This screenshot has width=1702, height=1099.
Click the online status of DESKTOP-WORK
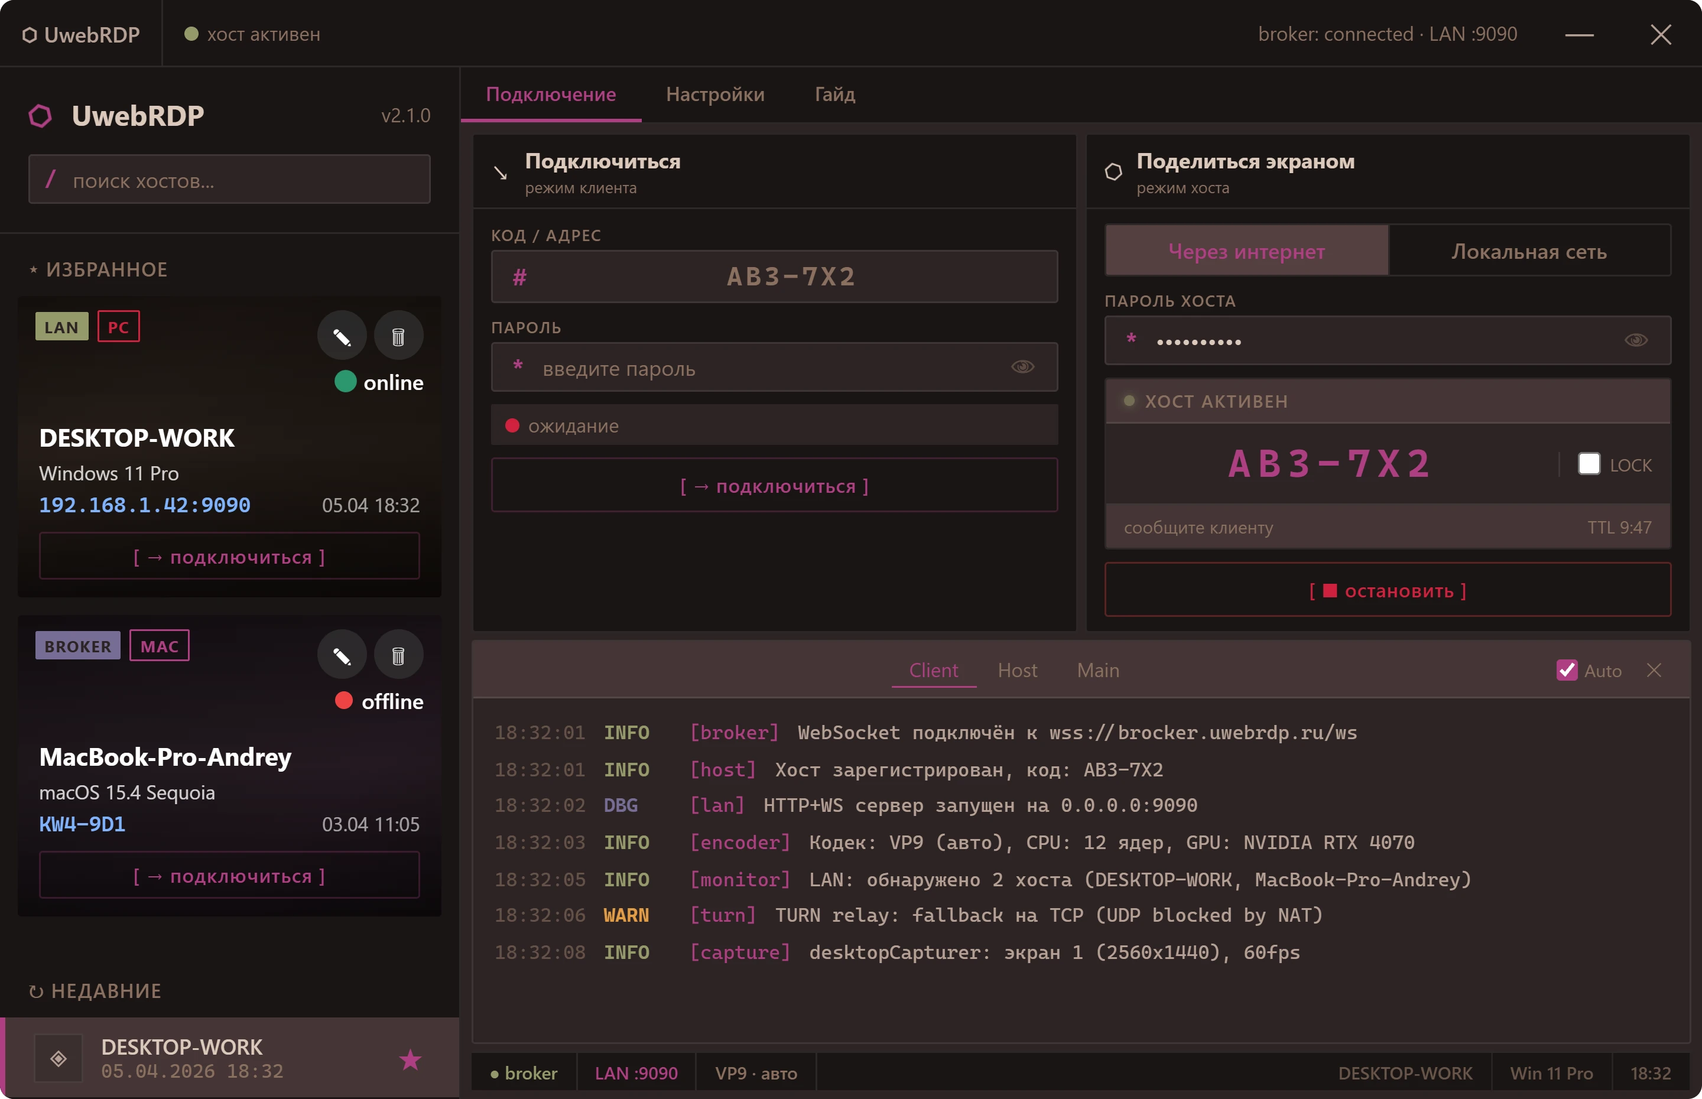379,382
